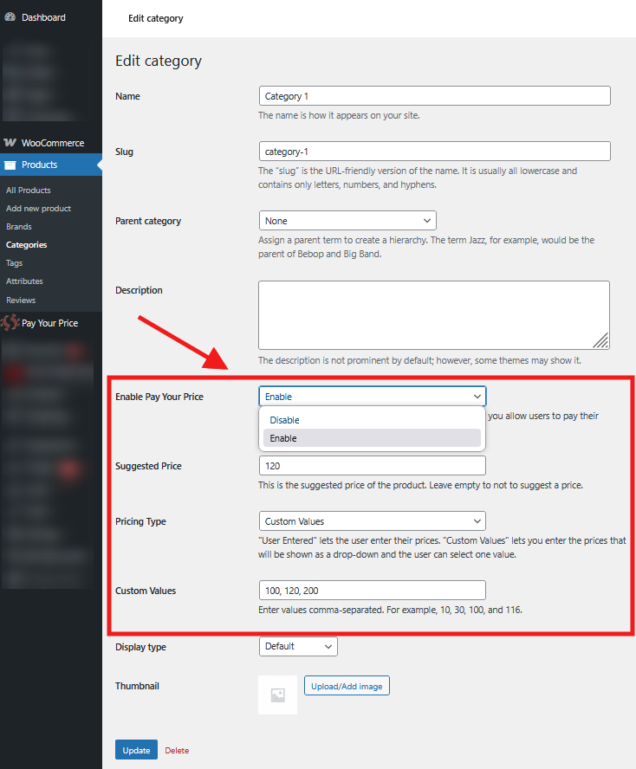Screen dimensions: 636x769
Task: Click the Custom Values input field
Action: pyautogui.click(x=373, y=590)
